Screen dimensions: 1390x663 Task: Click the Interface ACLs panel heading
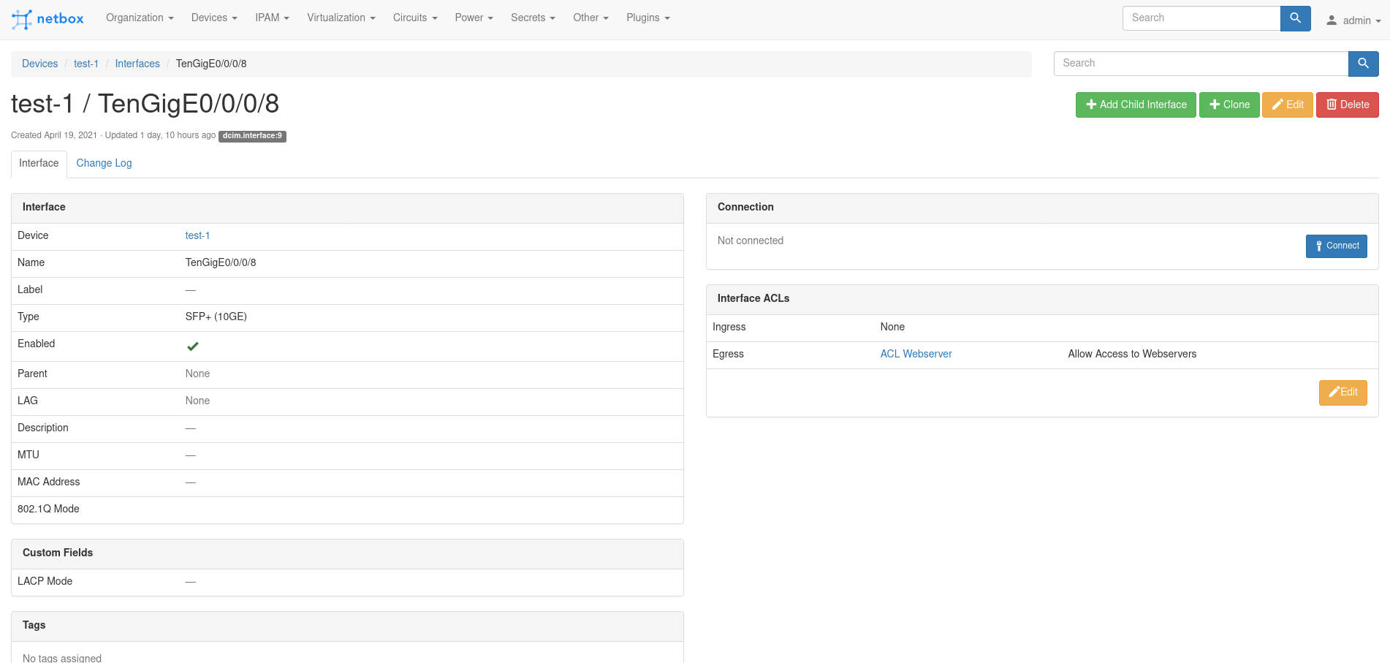[x=753, y=298]
